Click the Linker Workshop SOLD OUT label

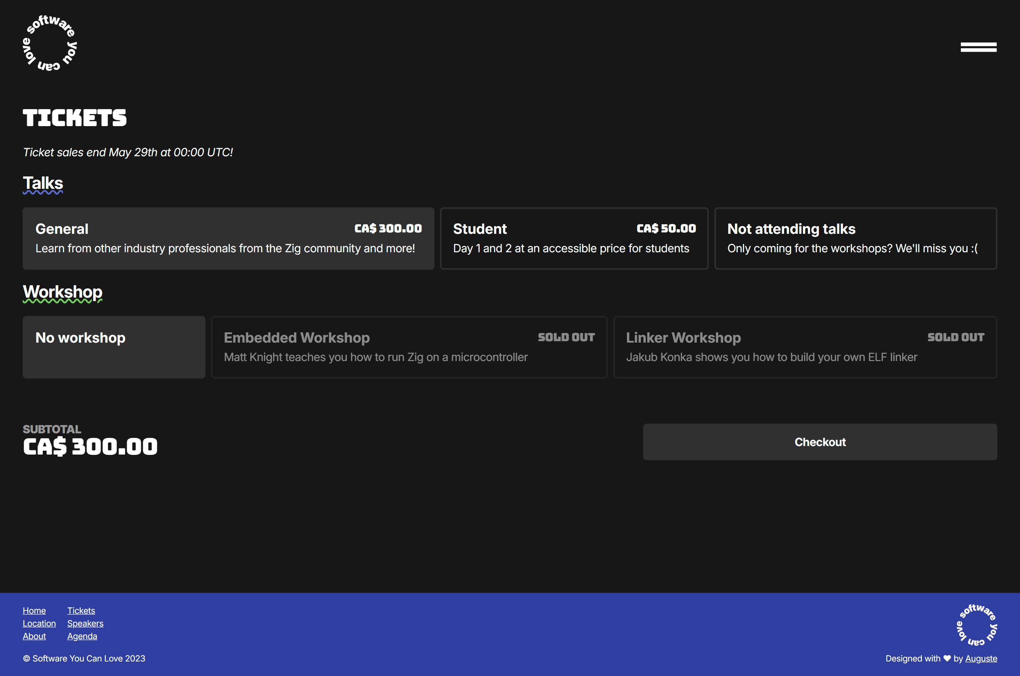pos(956,337)
